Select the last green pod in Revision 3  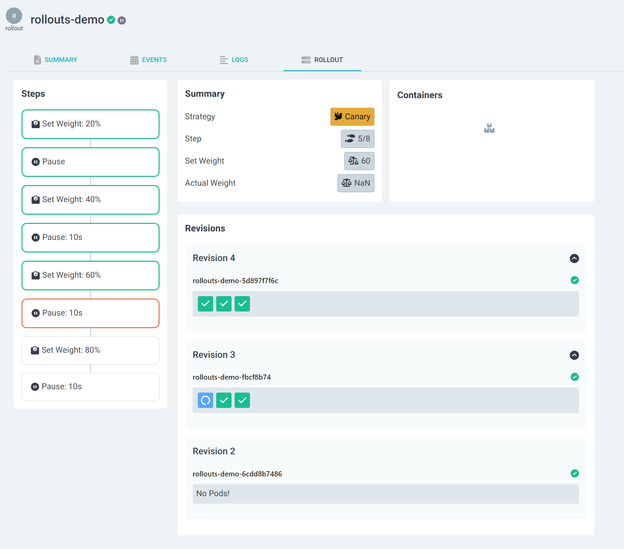coord(242,400)
